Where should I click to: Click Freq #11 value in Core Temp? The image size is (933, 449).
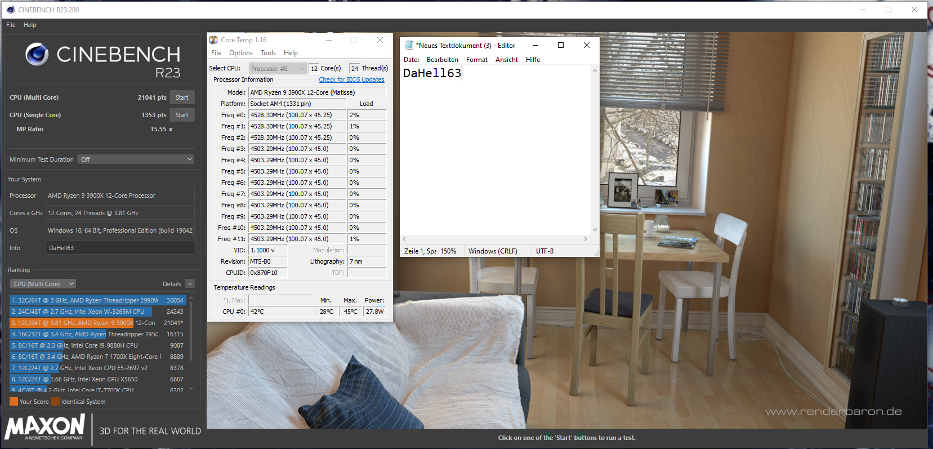tap(297, 239)
